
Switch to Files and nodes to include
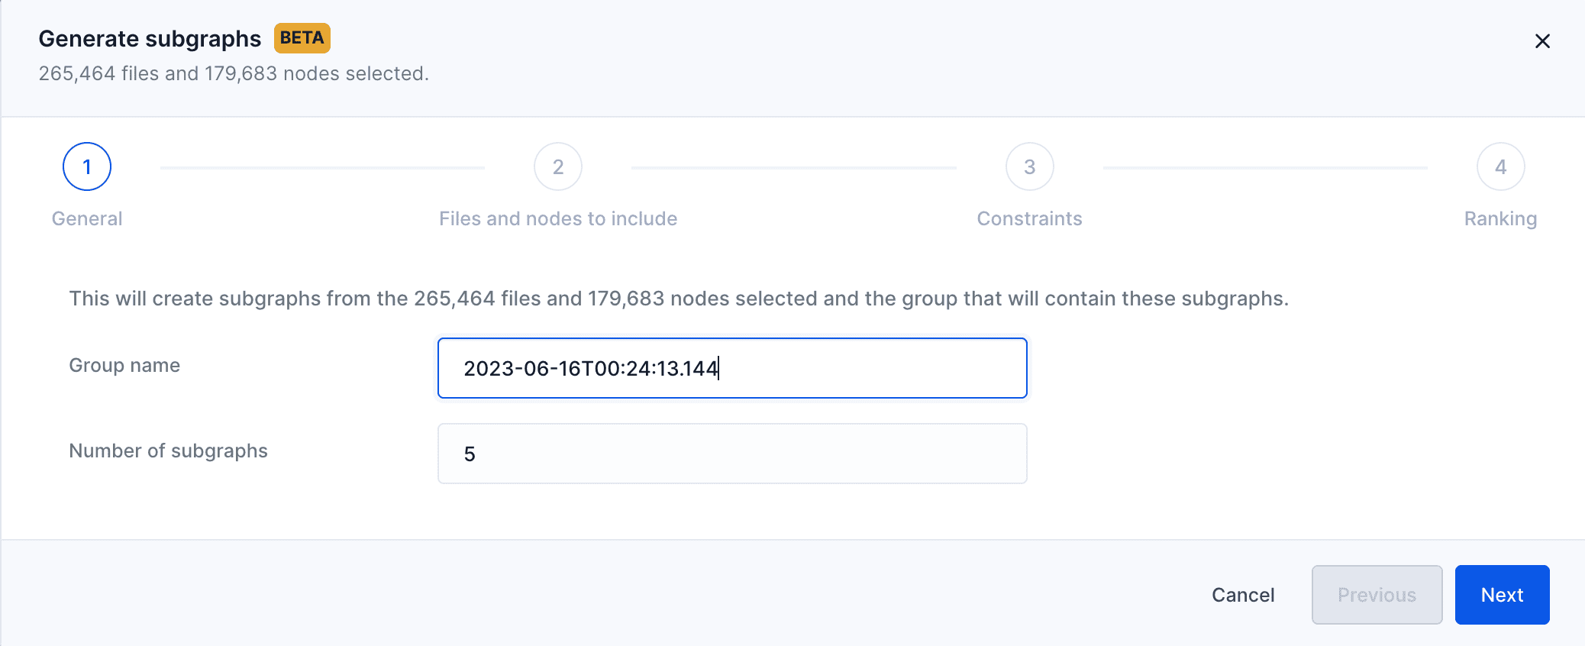pos(558,218)
